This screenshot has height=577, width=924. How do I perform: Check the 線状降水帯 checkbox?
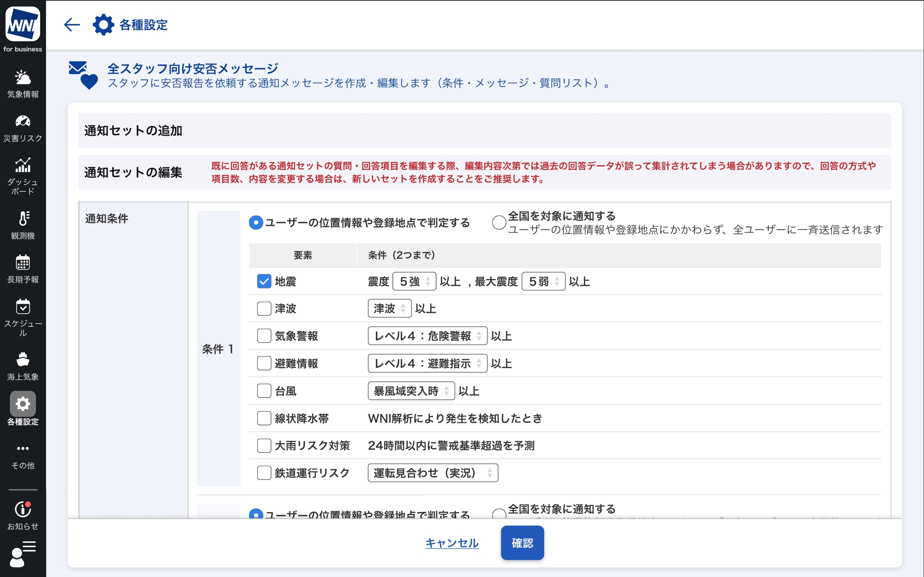pos(264,418)
